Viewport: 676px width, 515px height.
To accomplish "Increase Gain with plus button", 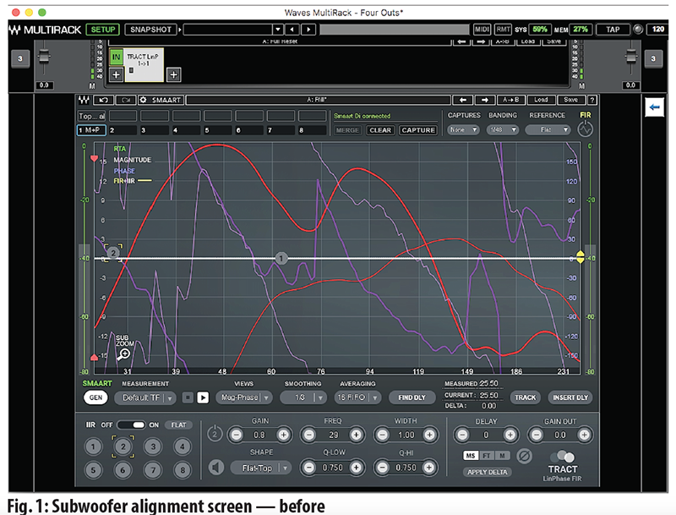I will click(x=283, y=435).
